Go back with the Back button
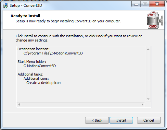The image size is (167, 130). pos(97,120)
